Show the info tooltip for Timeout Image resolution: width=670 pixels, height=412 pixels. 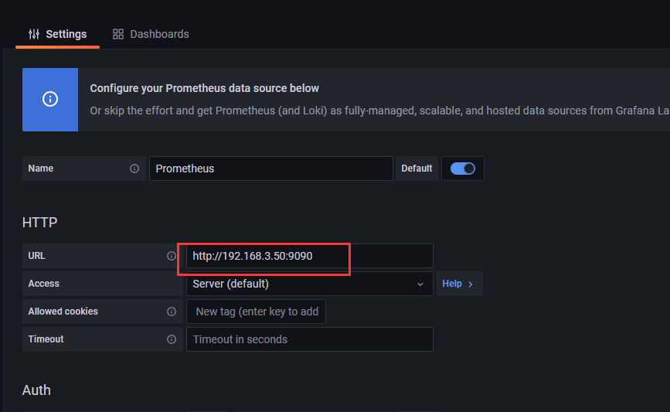tap(172, 339)
